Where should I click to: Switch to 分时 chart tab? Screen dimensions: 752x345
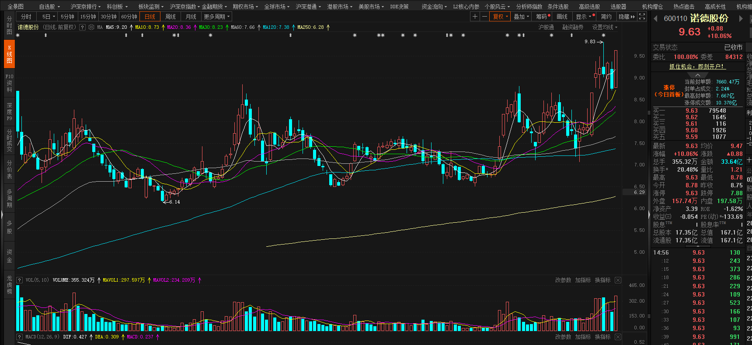(26, 17)
